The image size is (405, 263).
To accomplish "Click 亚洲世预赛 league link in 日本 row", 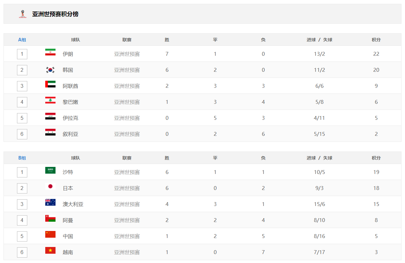I will click(x=127, y=188).
